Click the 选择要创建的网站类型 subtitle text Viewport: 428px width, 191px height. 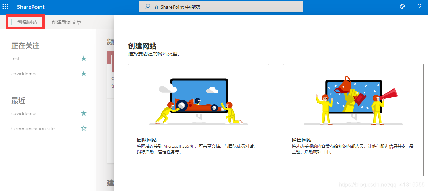154,54
